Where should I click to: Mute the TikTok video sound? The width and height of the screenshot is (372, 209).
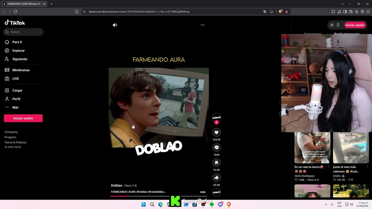coord(115,25)
